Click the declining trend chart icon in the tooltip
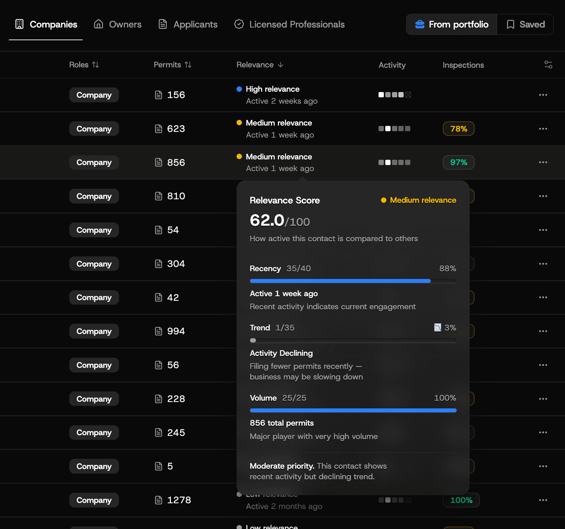The height and width of the screenshot is (529, 565). (x=438, y=327)
